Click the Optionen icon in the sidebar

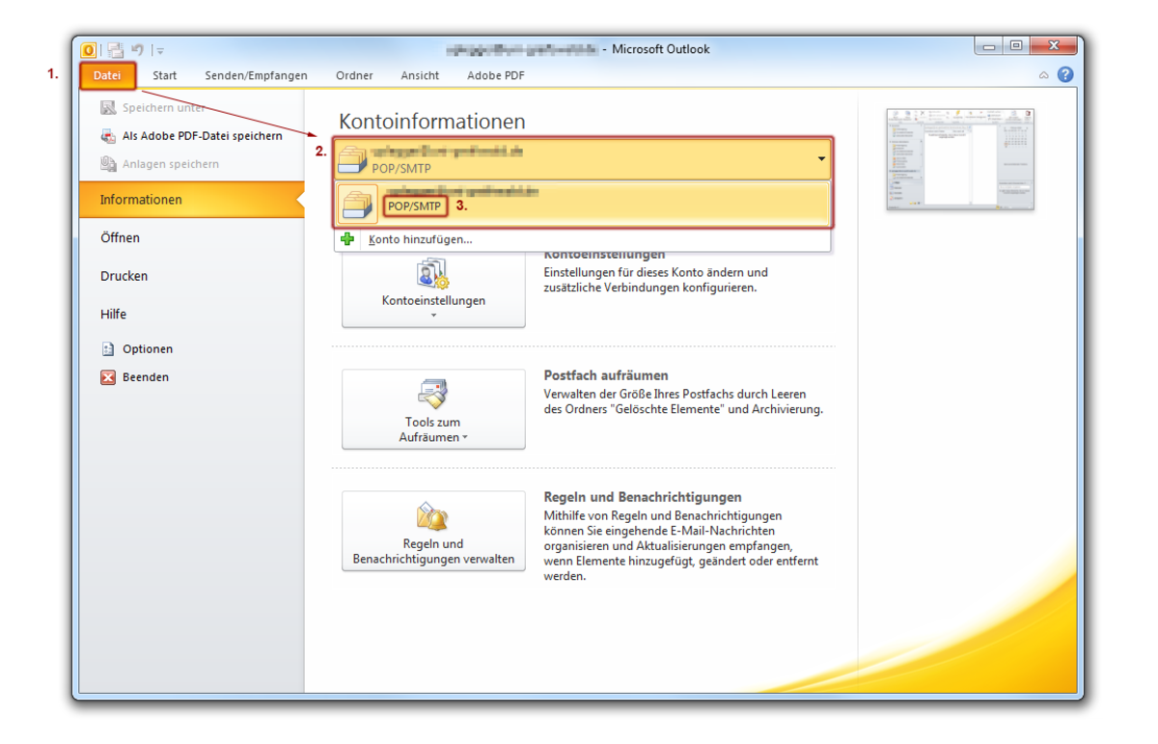(108, 349)
